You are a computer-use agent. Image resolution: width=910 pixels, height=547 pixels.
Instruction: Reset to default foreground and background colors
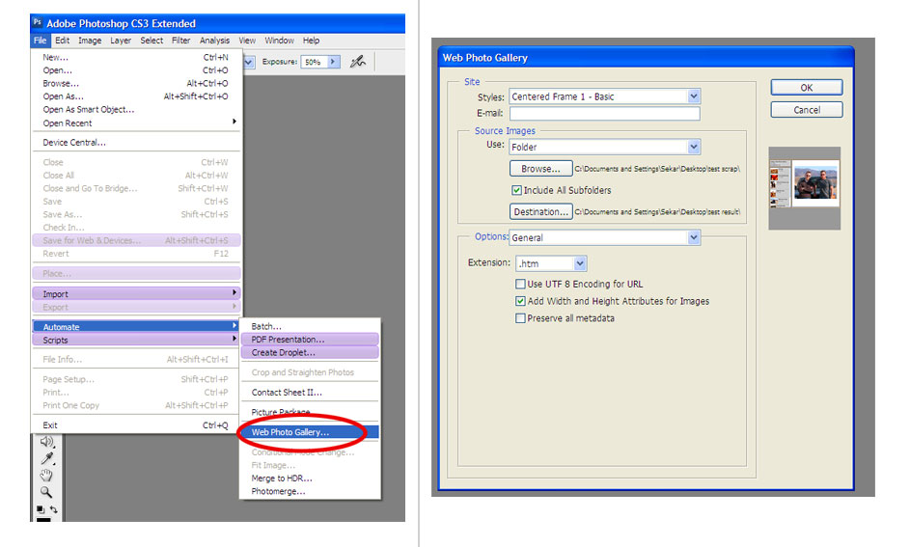[x=40, y=509]
